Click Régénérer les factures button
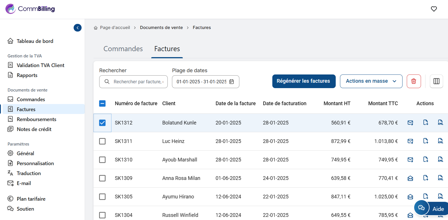This screenshot has height=220, width=448. click(304, 81)
